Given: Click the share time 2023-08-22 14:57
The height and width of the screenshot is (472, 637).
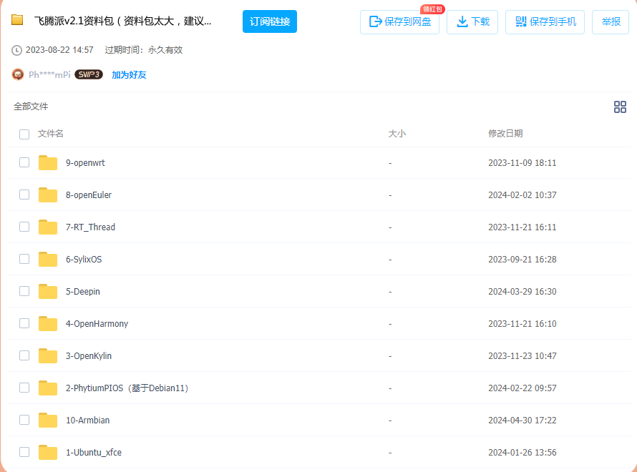Looking at the screenshot, I should [59, 50].
